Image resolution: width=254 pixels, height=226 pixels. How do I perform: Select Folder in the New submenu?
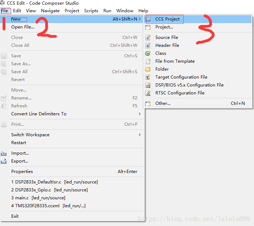[198, 69]
